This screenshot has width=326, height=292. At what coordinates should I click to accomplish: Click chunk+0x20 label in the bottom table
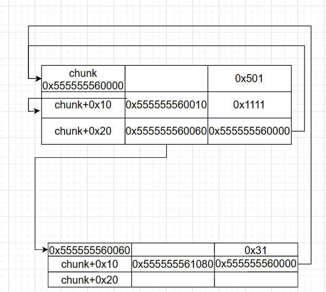point(89,279)
